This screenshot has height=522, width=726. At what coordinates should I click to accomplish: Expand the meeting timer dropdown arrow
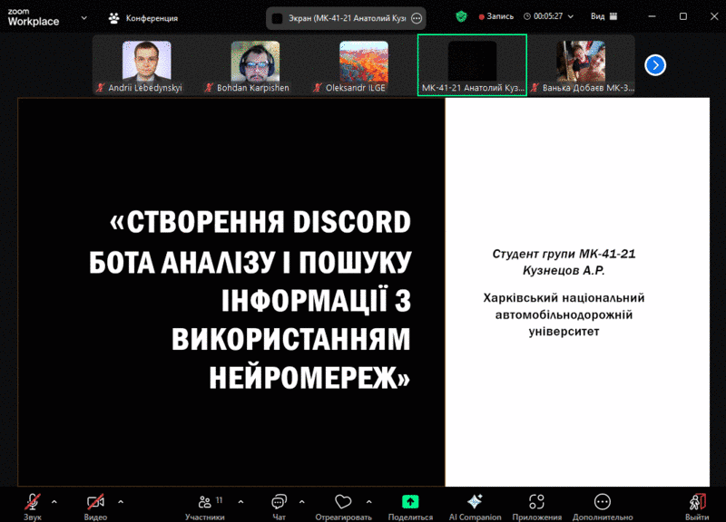coord(571,16)
